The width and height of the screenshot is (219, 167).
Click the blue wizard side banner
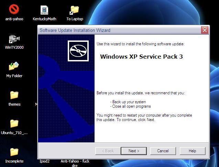pos(66,88)
